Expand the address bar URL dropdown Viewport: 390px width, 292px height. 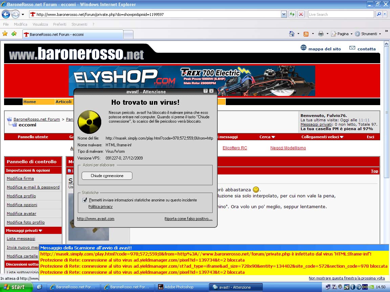tap(284, 14)
